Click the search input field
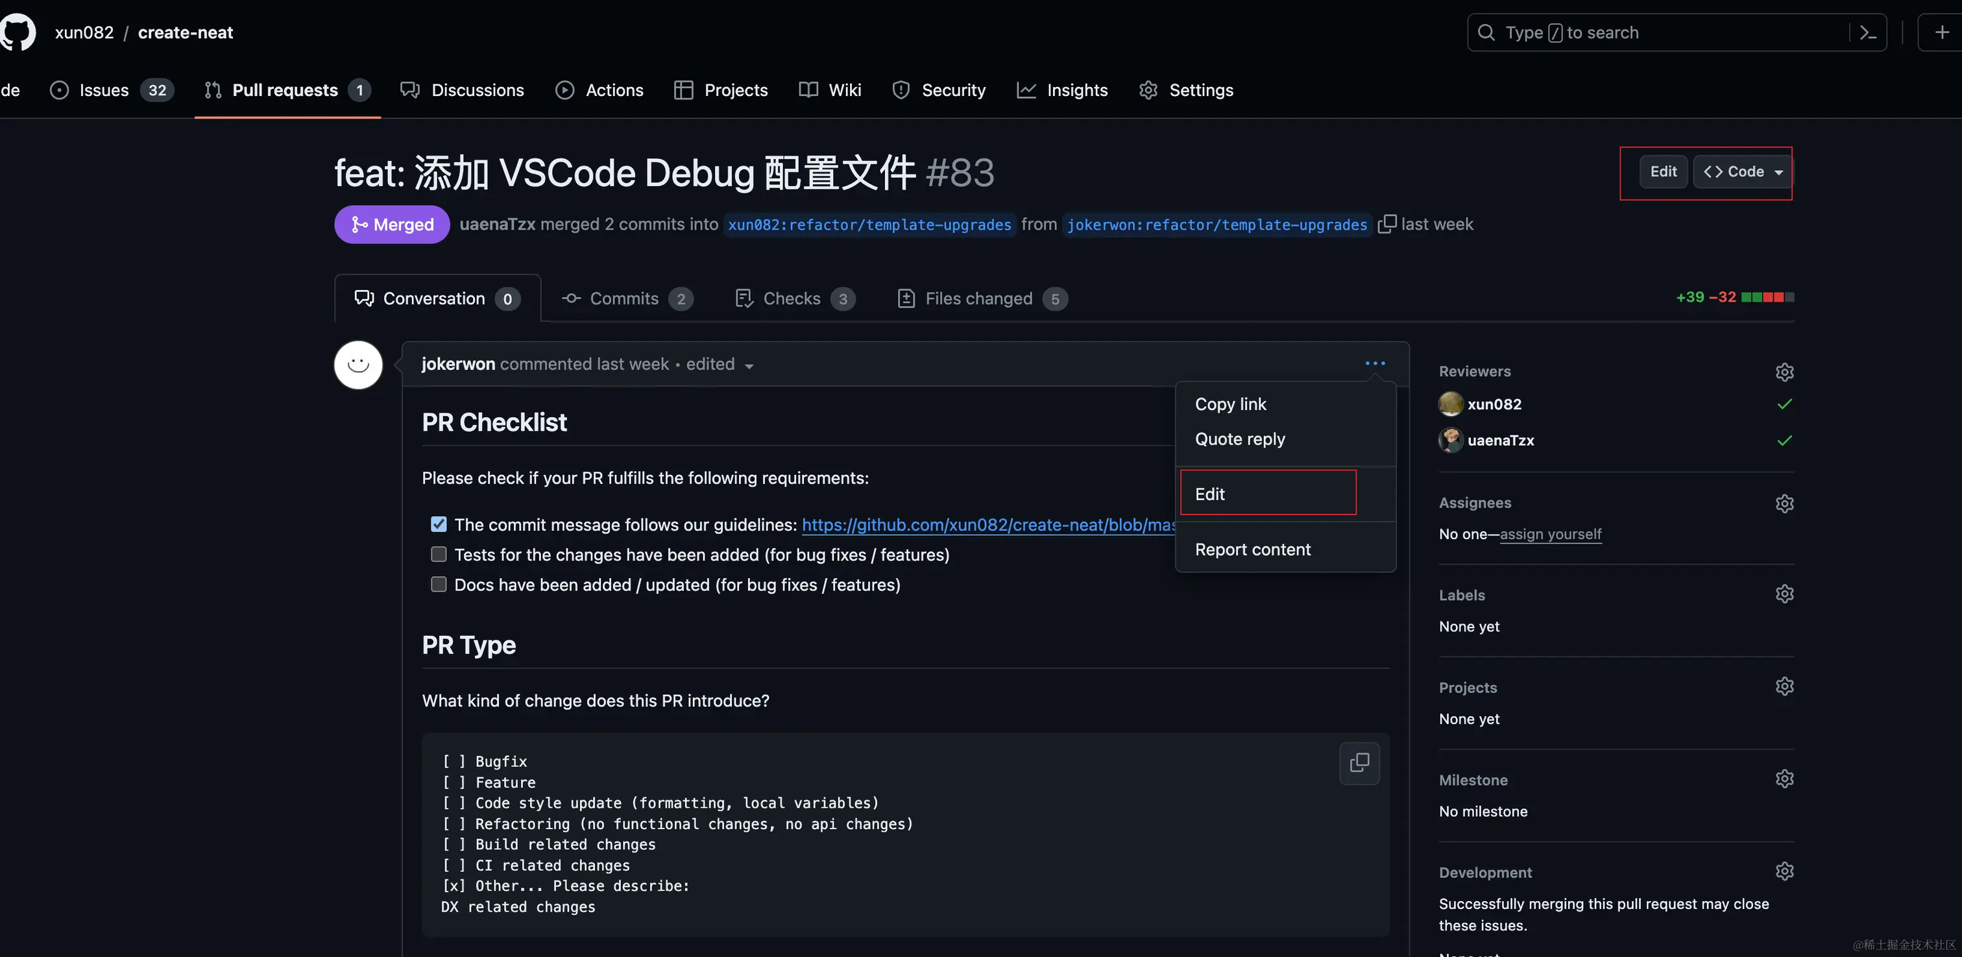 [x=1660, y=32]
